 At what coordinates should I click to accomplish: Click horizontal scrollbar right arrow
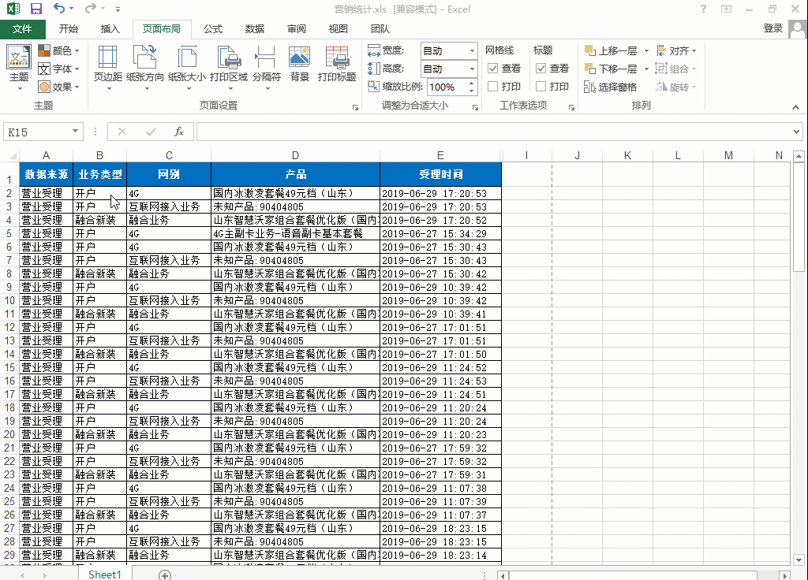[785, 576]
